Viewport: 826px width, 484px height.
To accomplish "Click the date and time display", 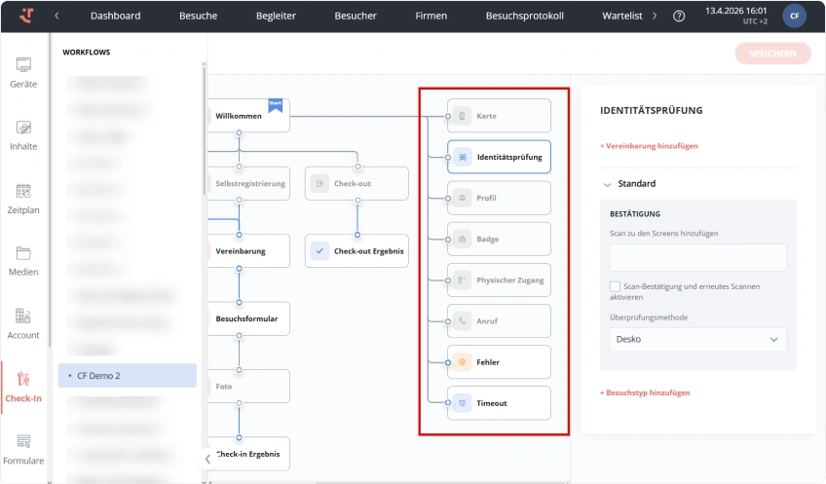I will tap(736, 16).
